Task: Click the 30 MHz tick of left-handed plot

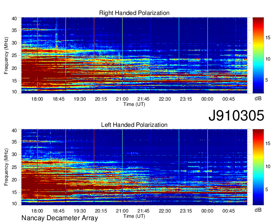Action: [x=15, y=154]
